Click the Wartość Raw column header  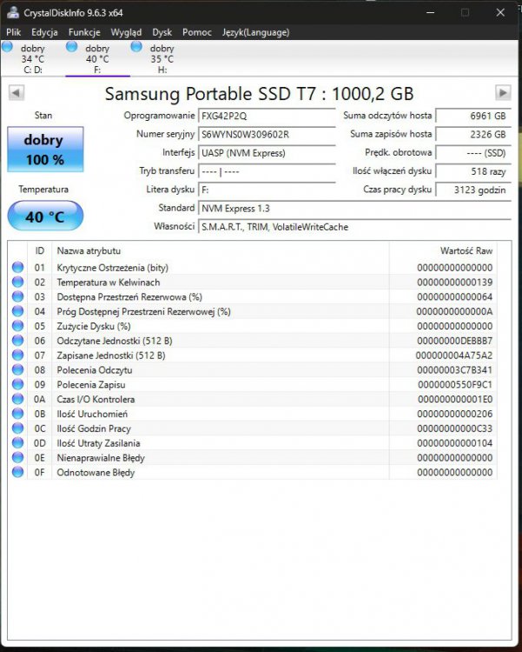click(467, 250)
